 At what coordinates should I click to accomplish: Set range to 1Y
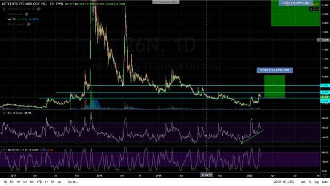46,182
